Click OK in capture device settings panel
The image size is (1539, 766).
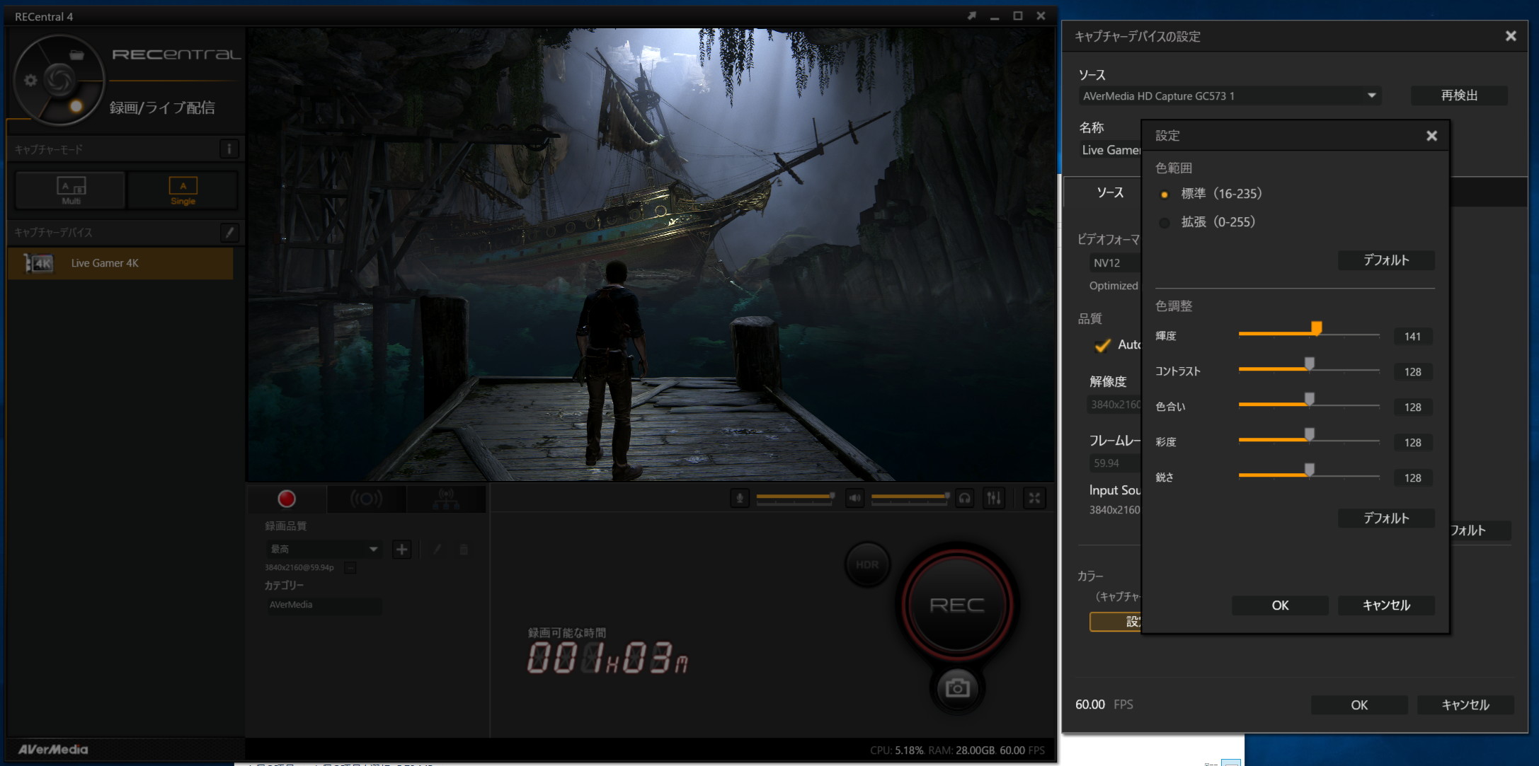1359,704
